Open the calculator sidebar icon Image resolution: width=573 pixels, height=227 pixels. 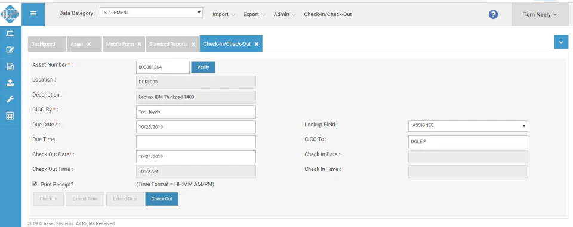pyautogui.click(x=10, y=116)
